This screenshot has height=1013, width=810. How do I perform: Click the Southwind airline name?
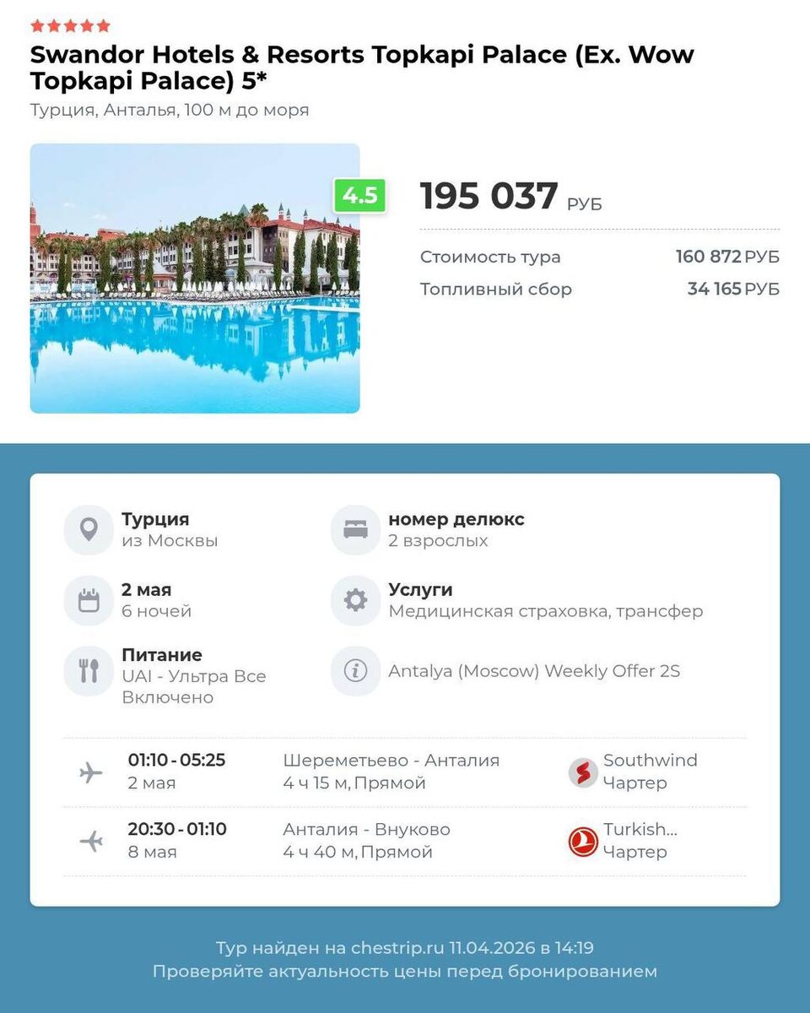[x=651, y=761]
